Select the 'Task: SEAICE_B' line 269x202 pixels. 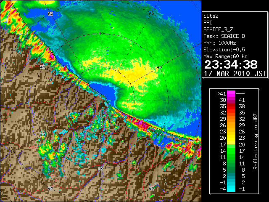(224, 36)
